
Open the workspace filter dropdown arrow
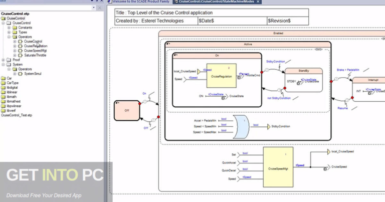(94, 8)
